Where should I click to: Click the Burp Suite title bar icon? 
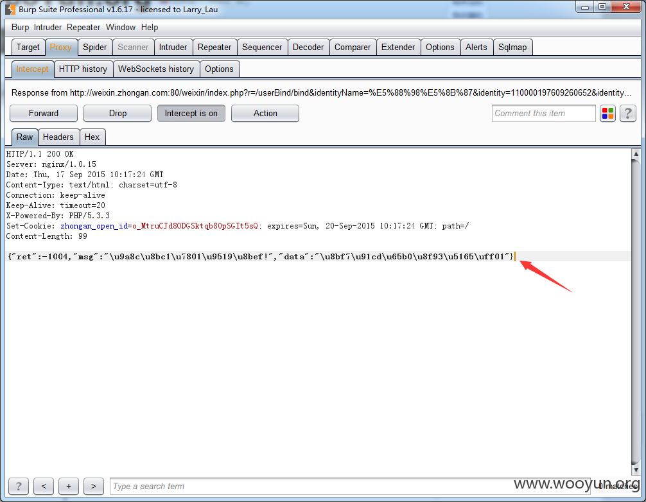pyautogui.click(x=10, y=9)
